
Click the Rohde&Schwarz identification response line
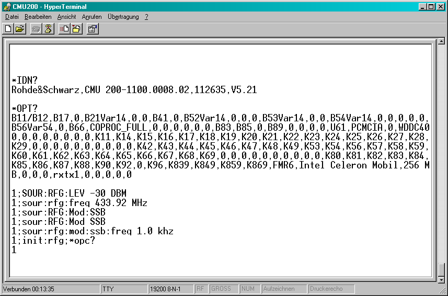134,90
